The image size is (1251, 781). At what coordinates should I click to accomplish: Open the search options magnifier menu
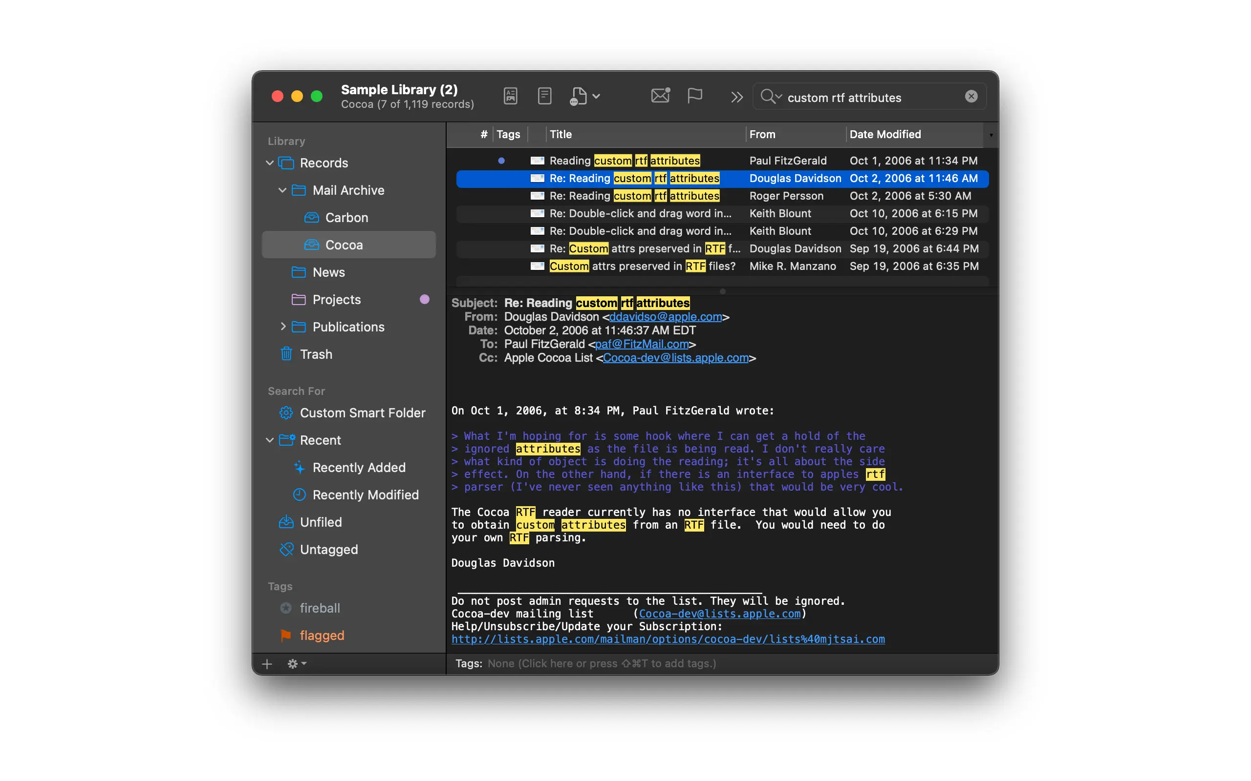point(770,97)
